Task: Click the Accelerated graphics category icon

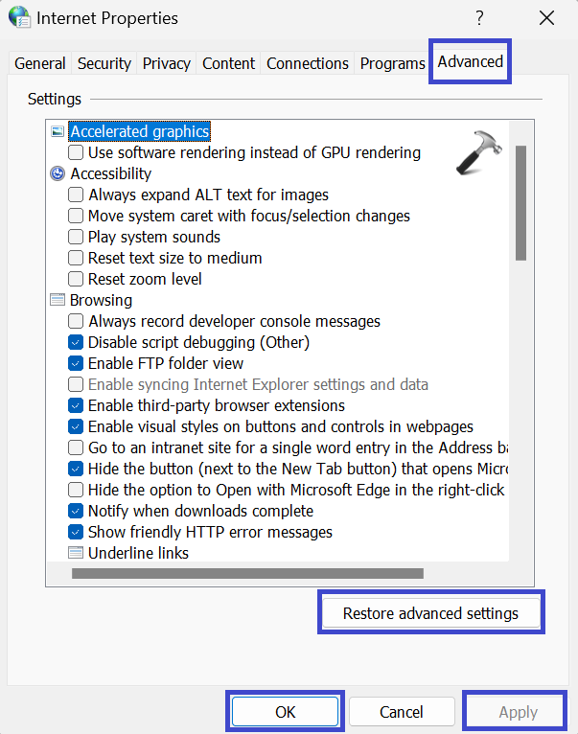Action: pyautogui.click(x=58, y=131)
